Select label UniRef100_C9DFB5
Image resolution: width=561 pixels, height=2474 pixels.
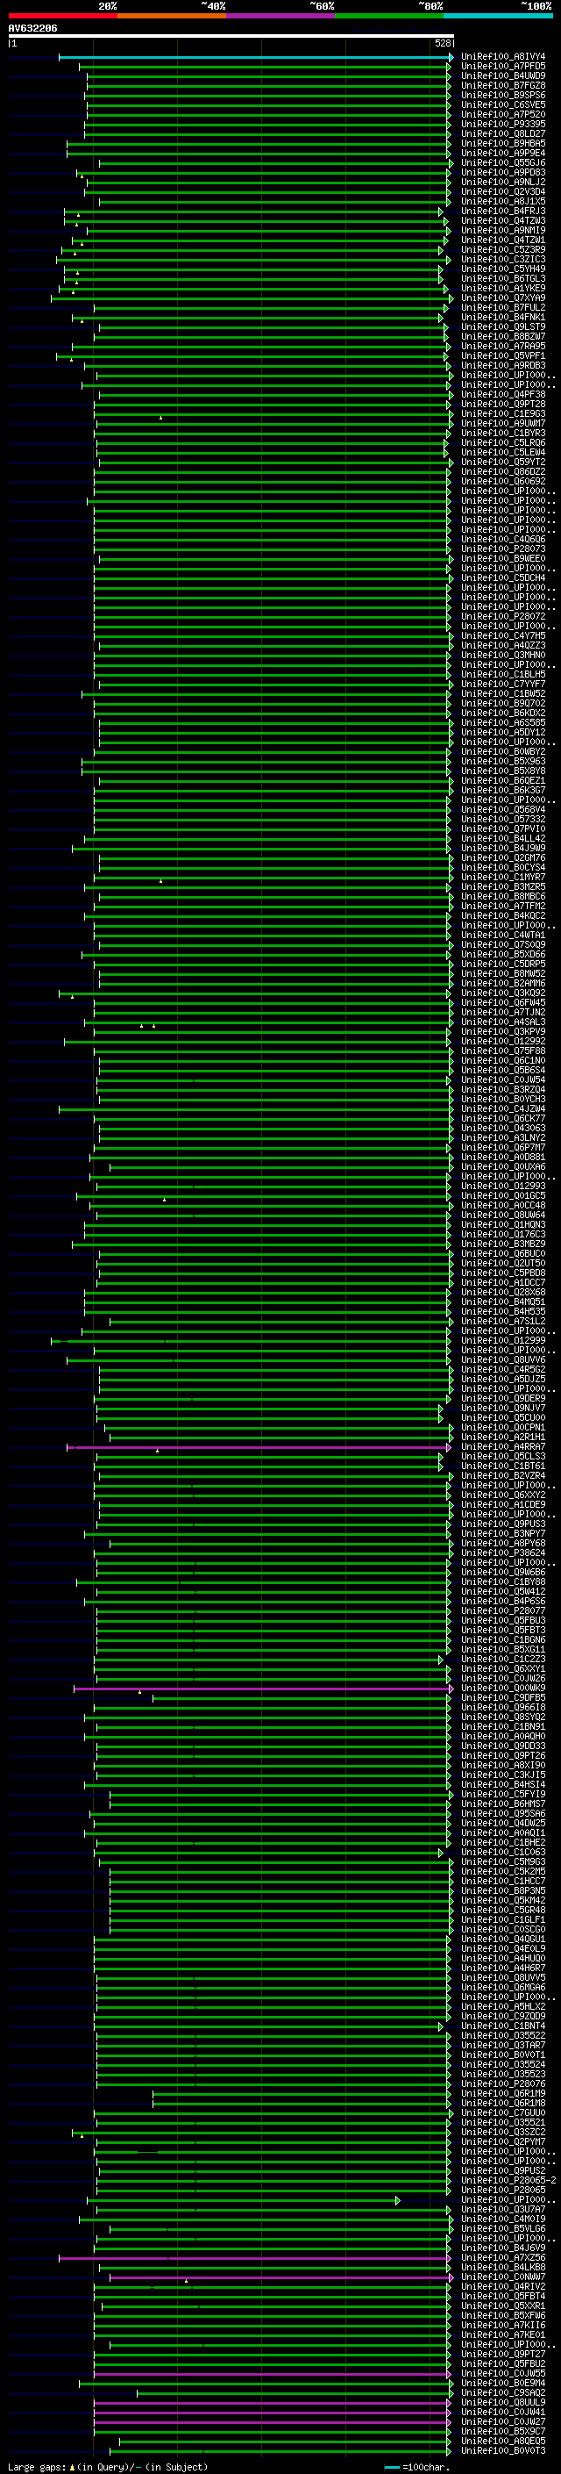point(503,1698)
